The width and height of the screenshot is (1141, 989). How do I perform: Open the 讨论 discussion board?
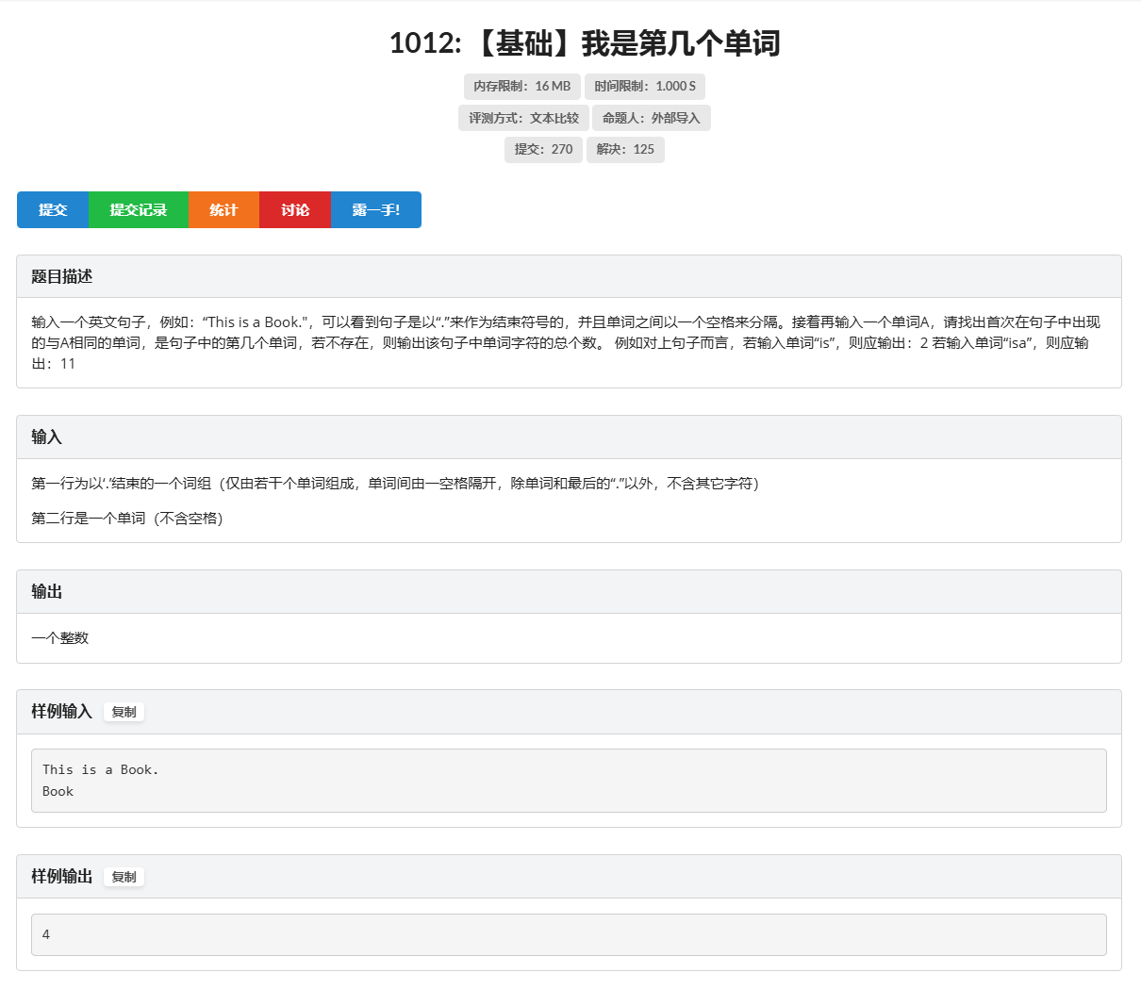click(x=295, y=209)
